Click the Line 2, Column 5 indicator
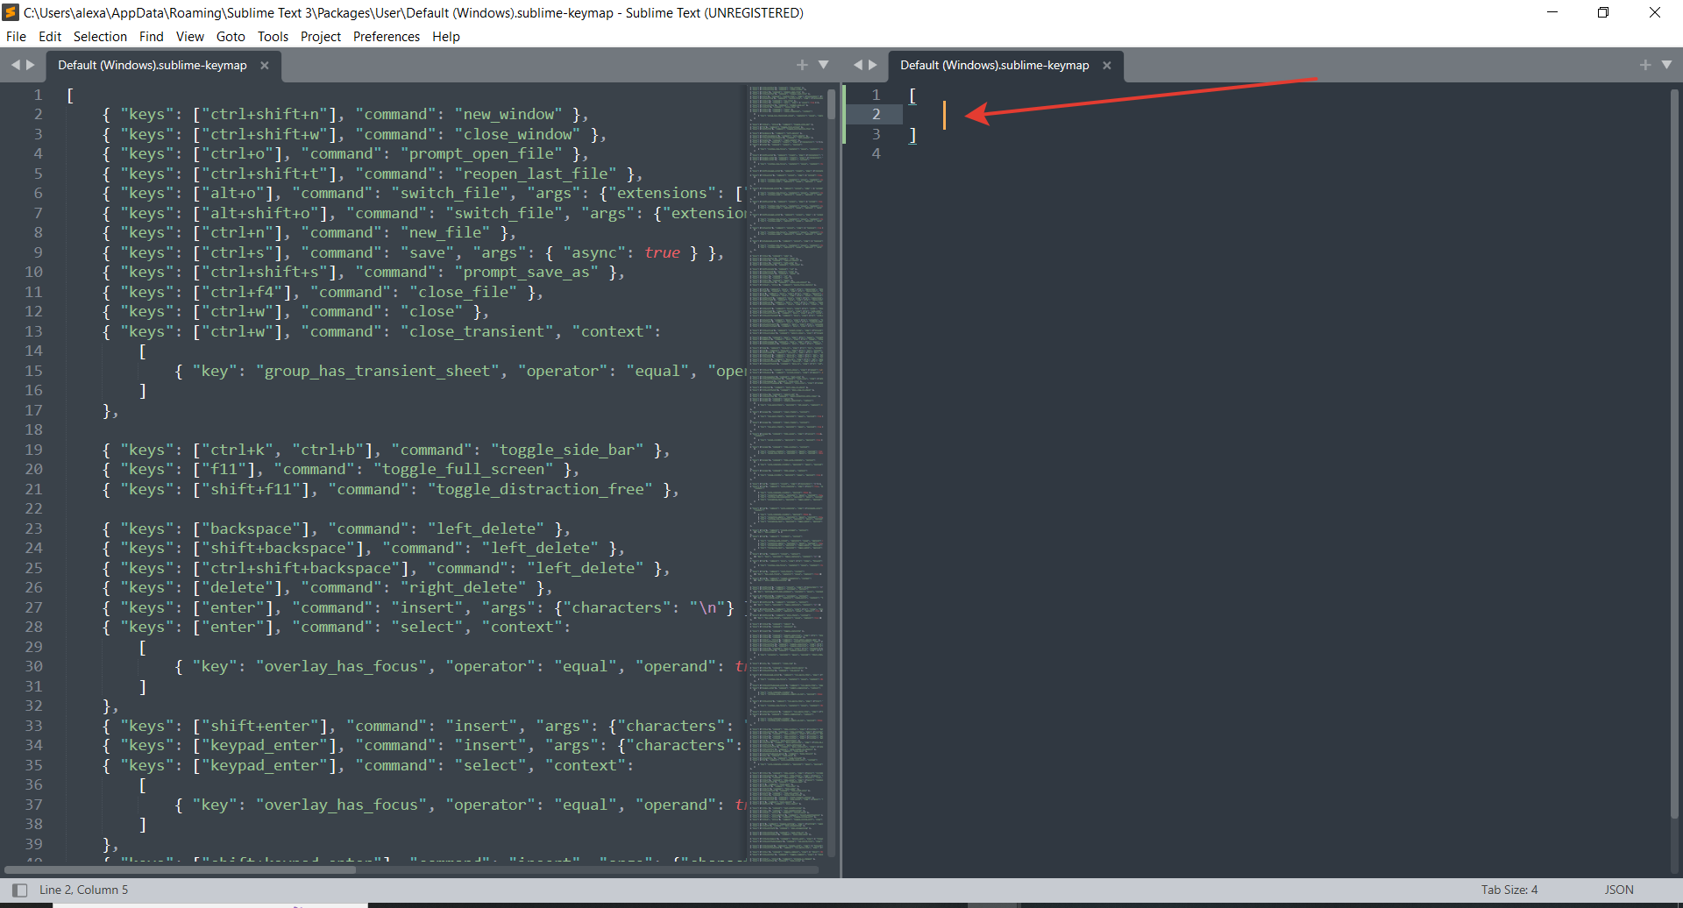The height and width of the screenshot is (908, 1683). point(83,890)
